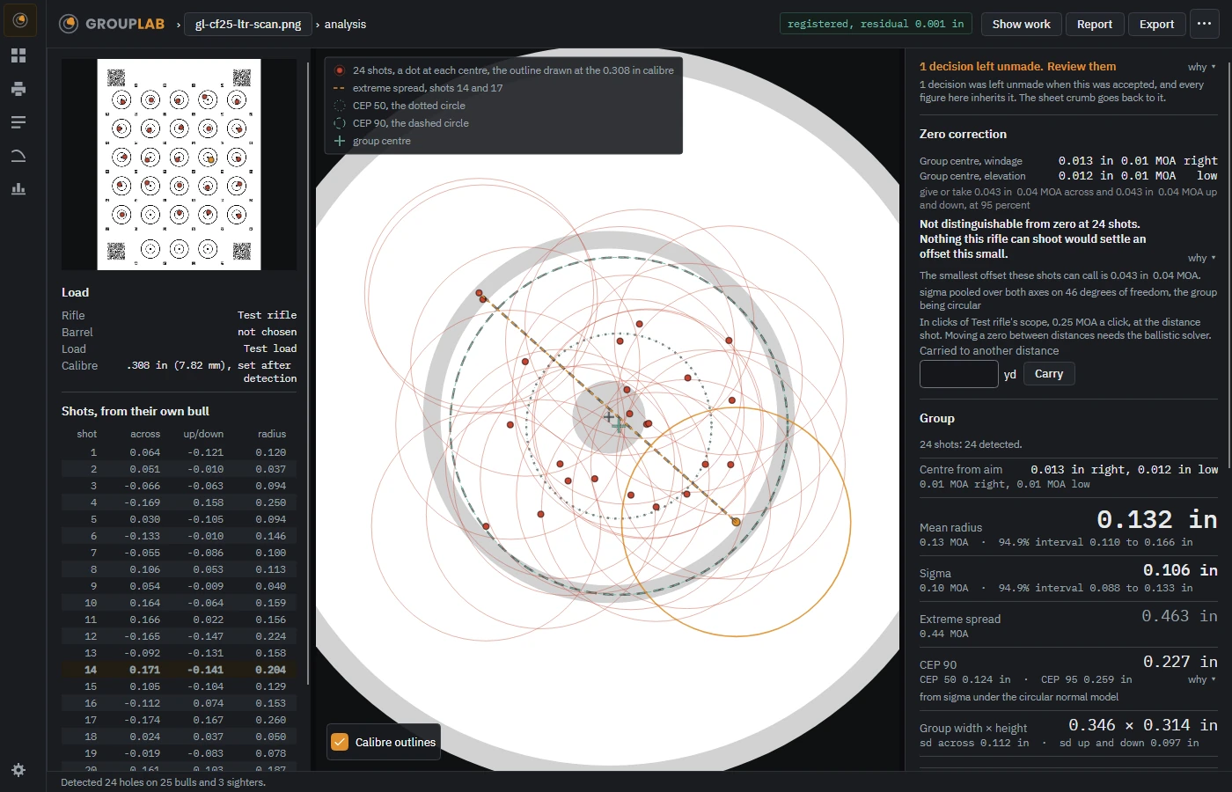Viewport: 1232px width, 792px height.
Task: Select highlighted shot row 14
Action: coord(179,670)
